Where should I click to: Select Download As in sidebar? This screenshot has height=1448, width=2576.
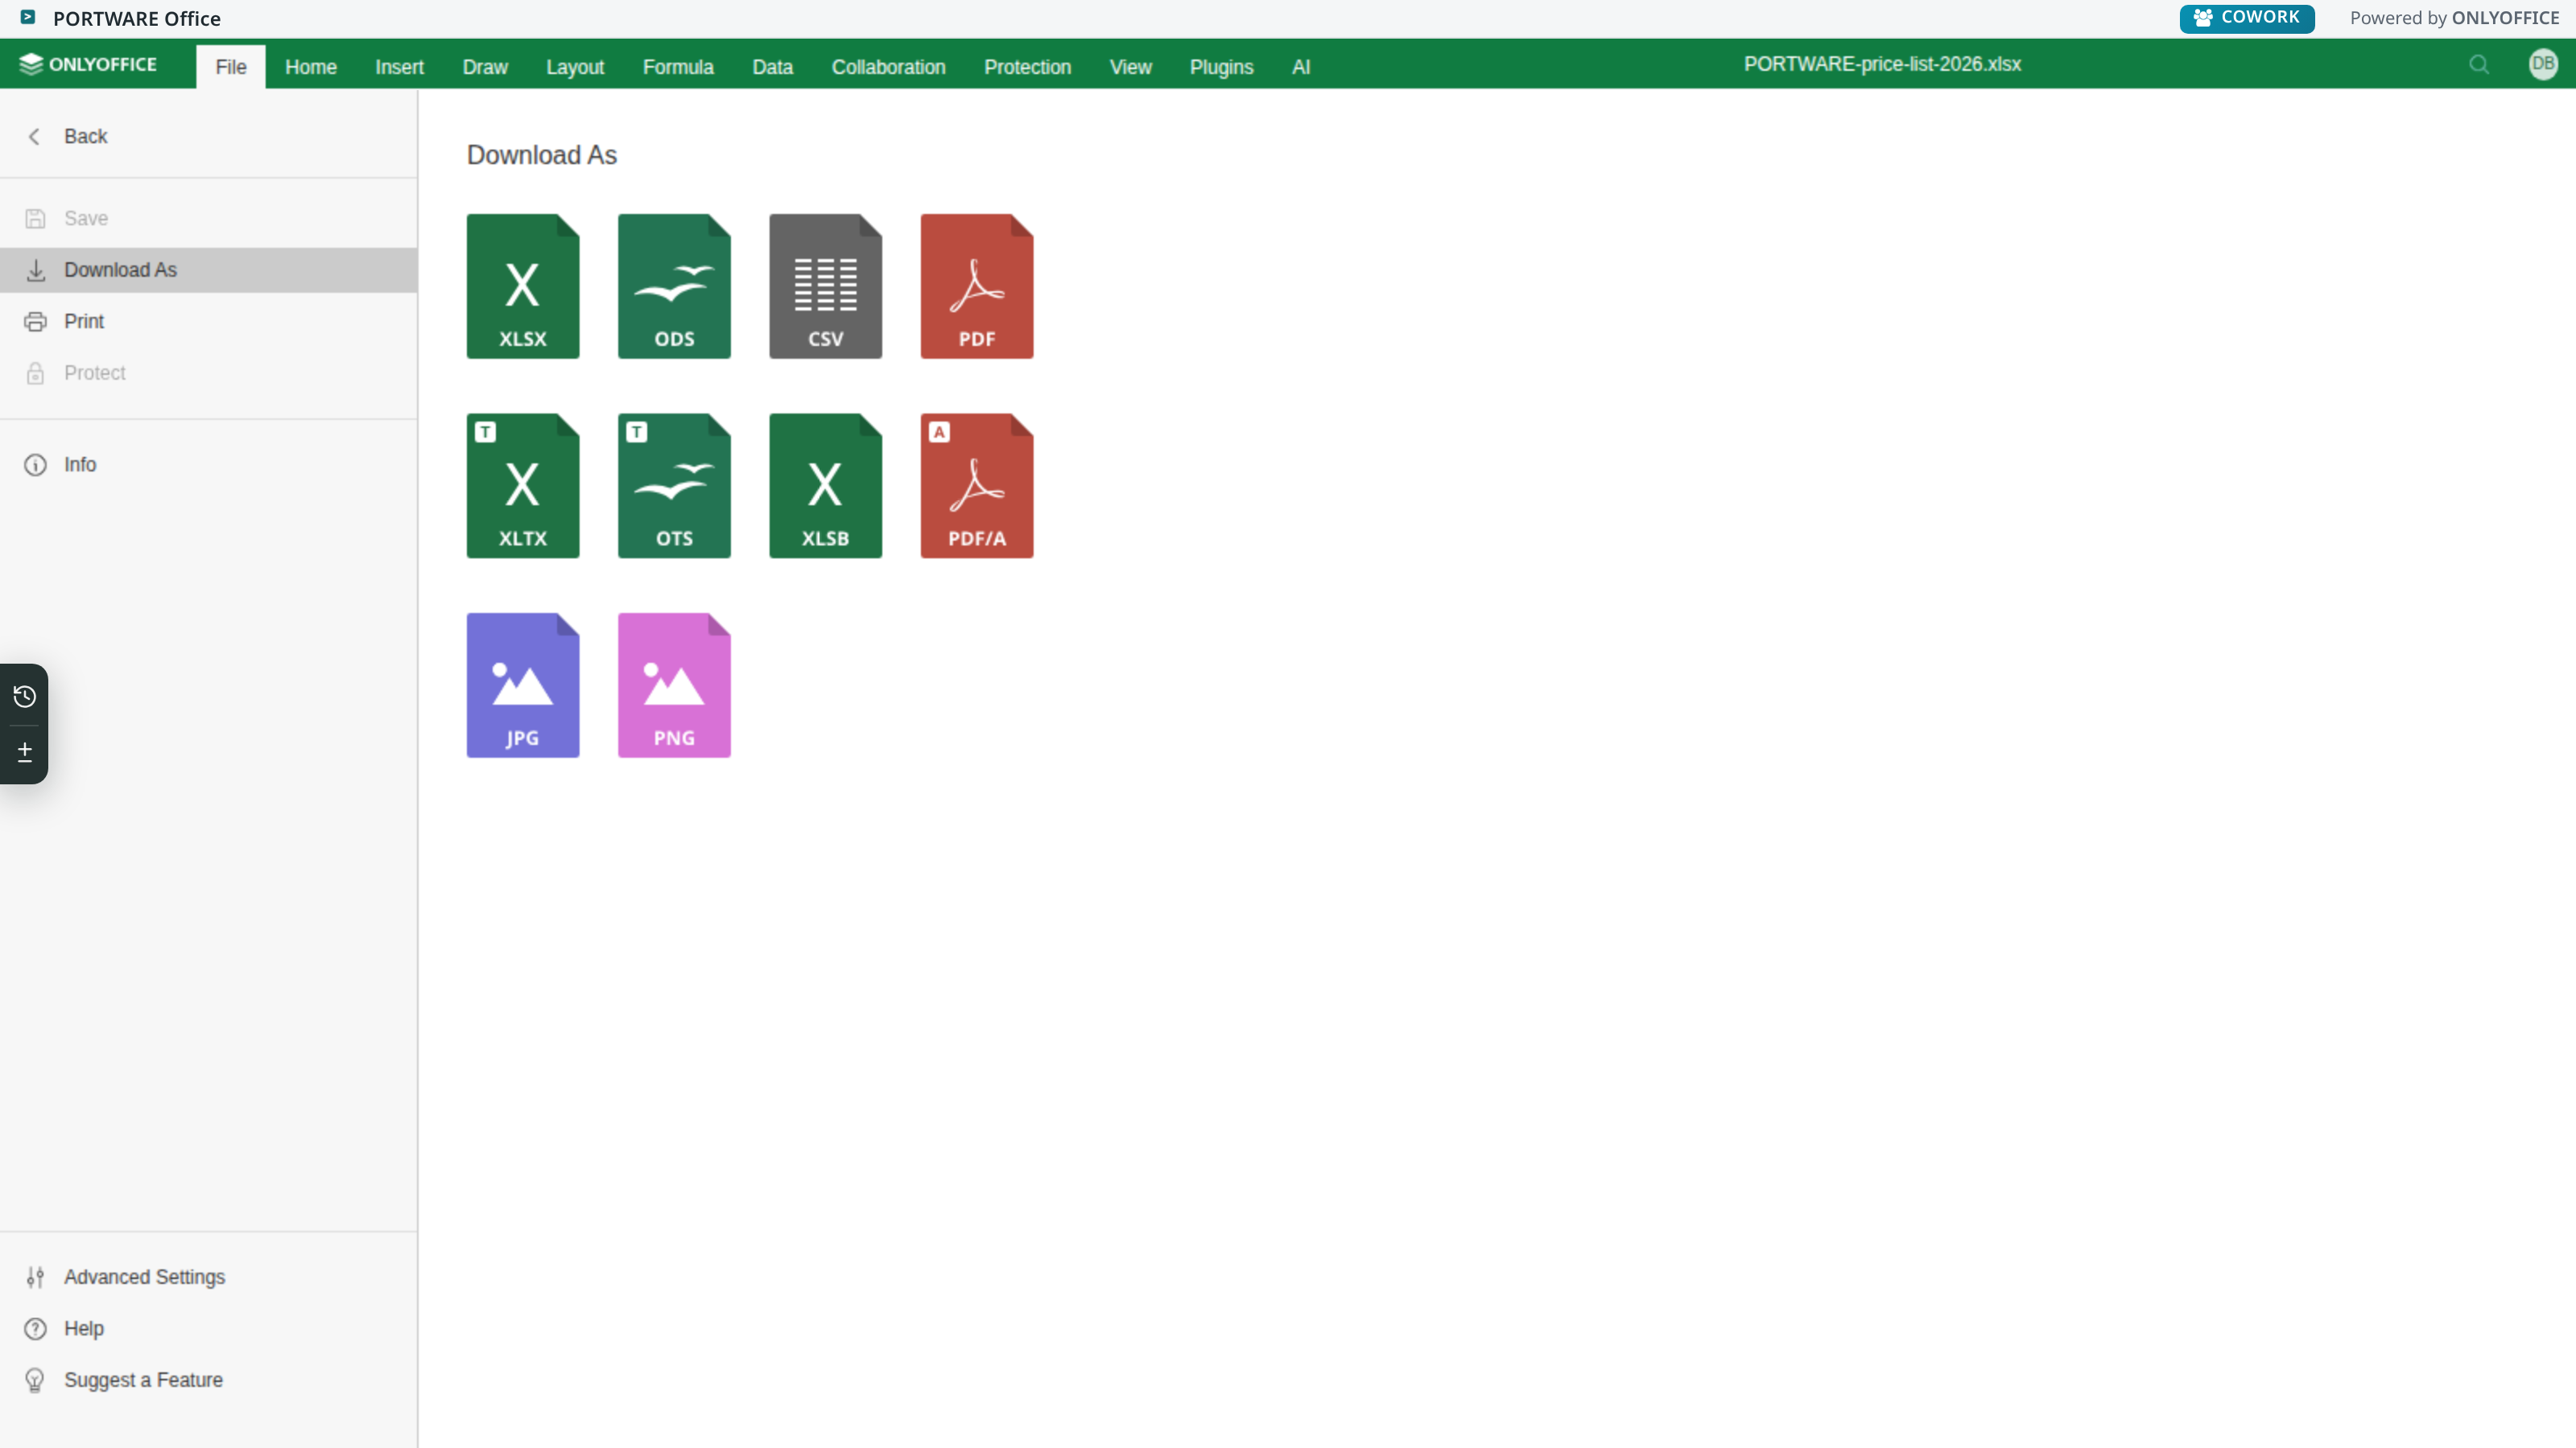(x=209, y=269)
